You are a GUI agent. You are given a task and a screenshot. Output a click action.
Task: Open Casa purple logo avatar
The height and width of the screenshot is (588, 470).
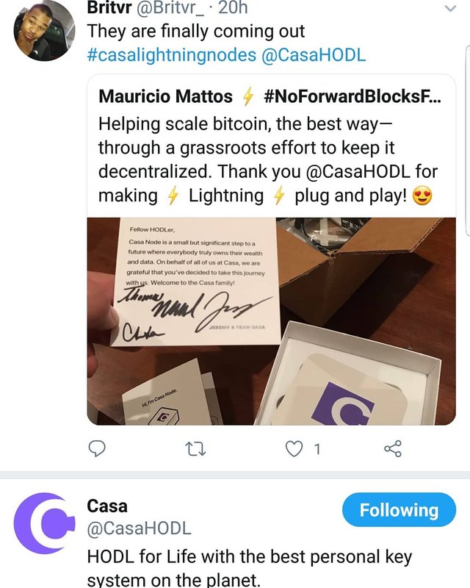44,523
